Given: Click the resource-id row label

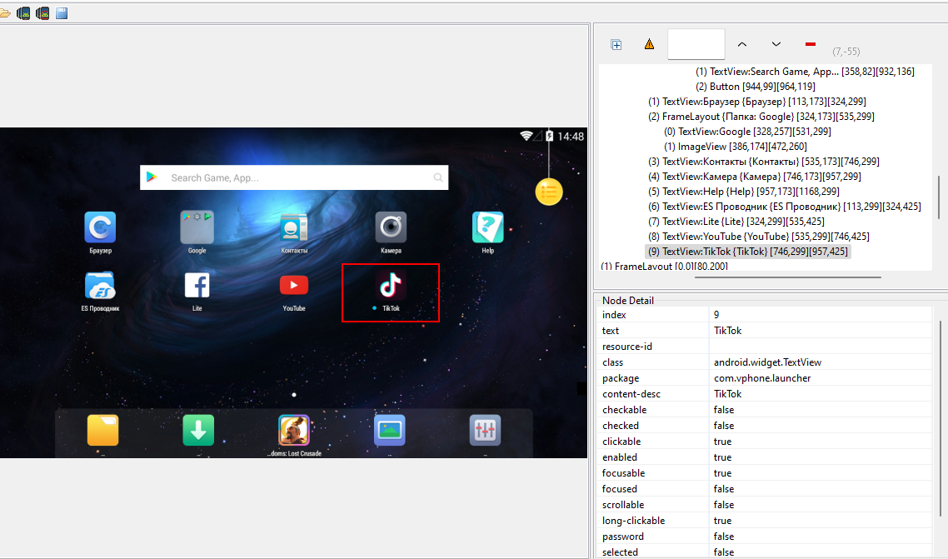Looking at the screenshot, I should 627,347.
